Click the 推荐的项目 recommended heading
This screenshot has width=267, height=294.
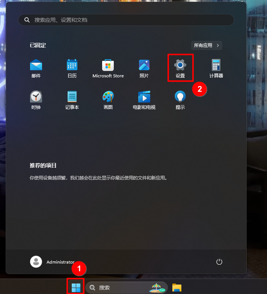(x=43, y=165)
